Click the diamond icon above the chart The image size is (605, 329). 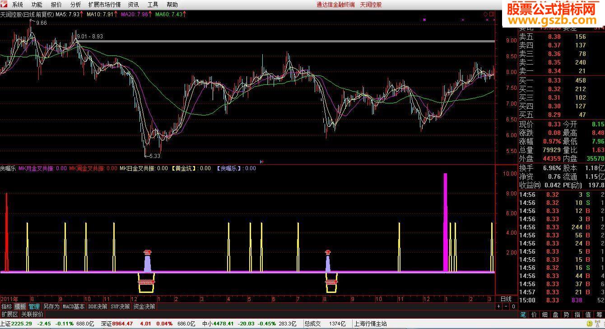tap(485, 14)
